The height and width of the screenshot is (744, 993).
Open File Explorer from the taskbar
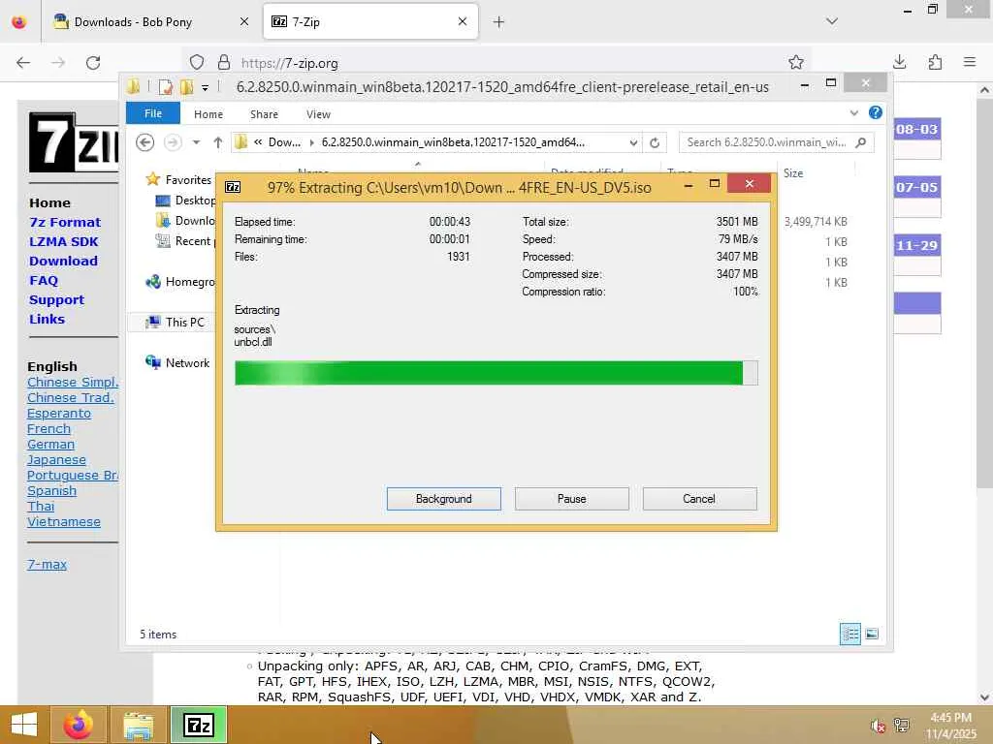(x=138, y=725)
